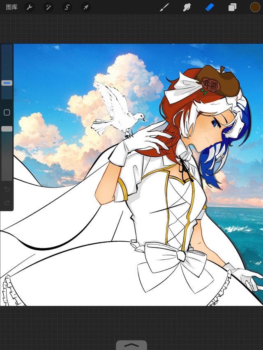This screenshot has width=263, height=350.
Task: Click the brush opacity slider handle
Action: pos(7,129)
